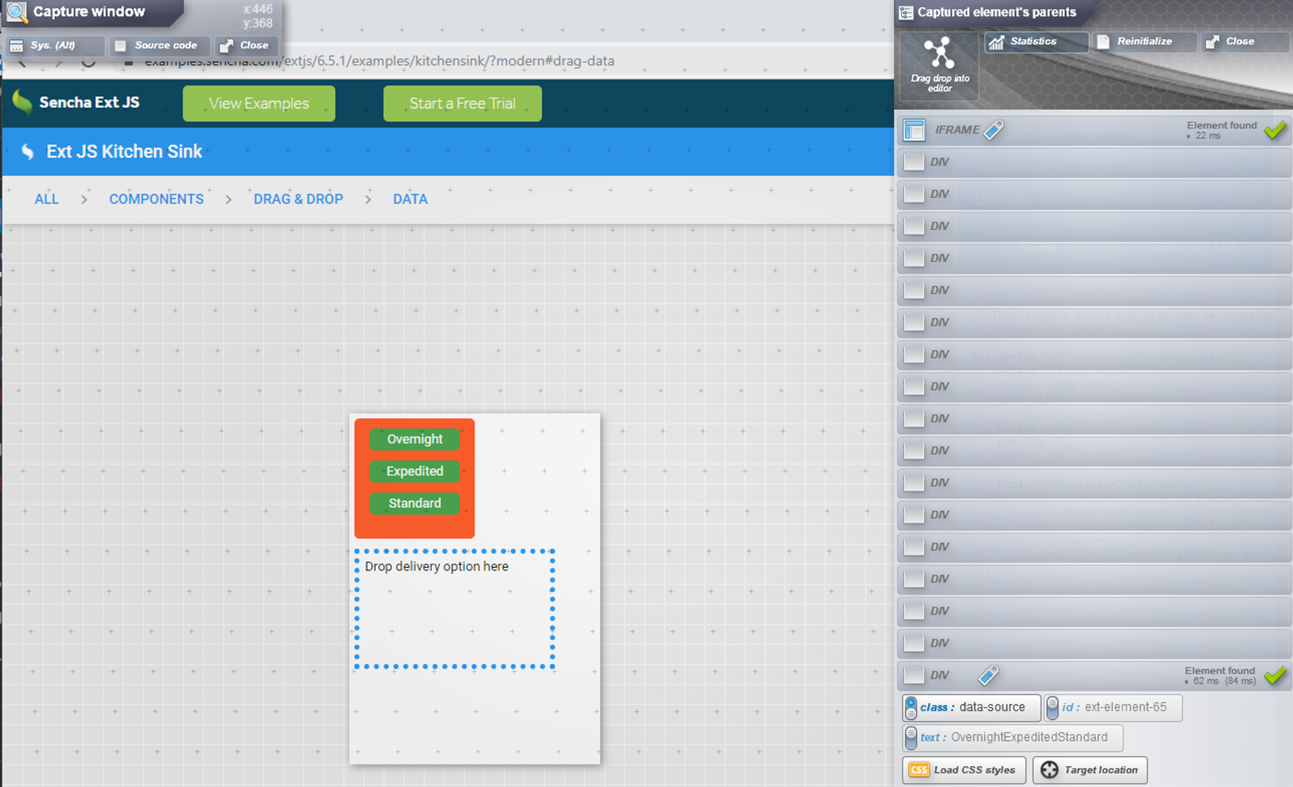The image size is (1293, 787).
Task: Open the Statistics panel
Action: (x=1036, y=41)
